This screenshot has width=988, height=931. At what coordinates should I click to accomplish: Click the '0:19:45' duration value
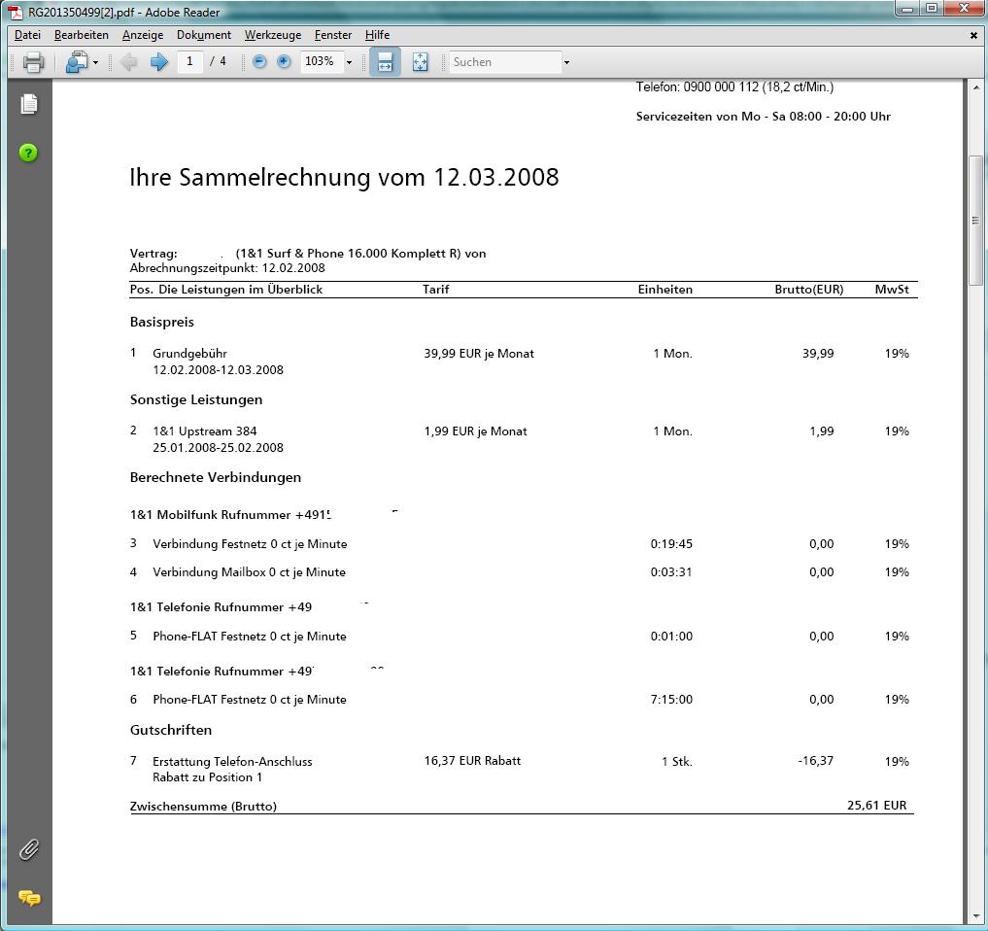pos(671,543)
